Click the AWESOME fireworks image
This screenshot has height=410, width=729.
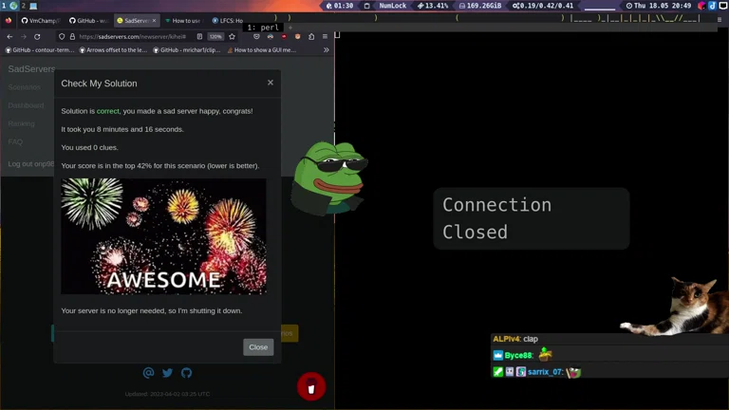(x=163, y=236)
